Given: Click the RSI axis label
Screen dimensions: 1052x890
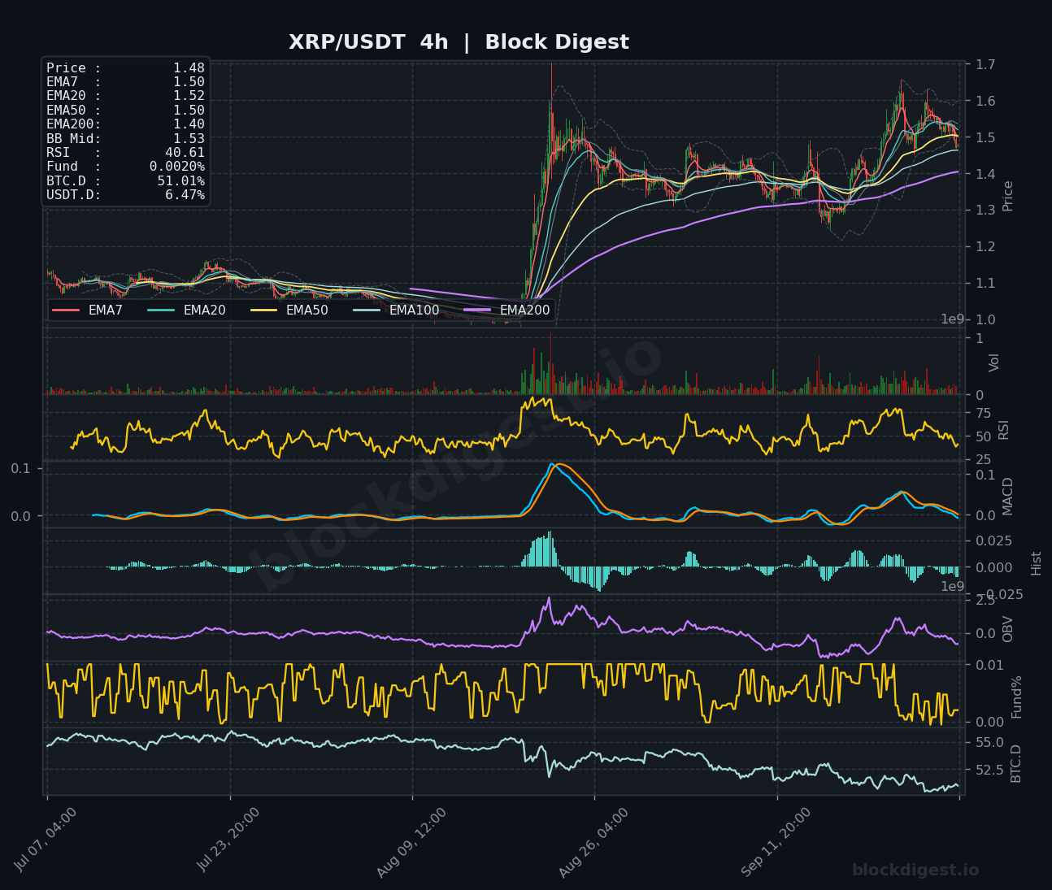Looking at the screenshot, I should 1003,429.
